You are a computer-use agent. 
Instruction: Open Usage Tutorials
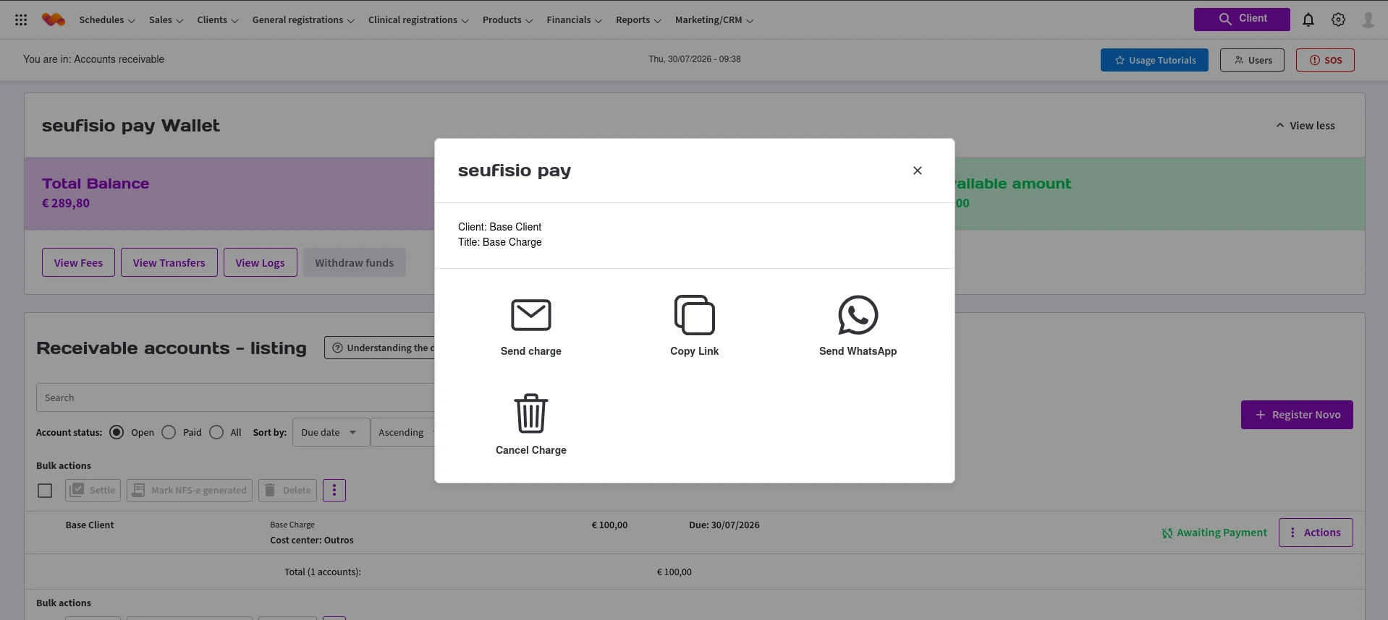1154,60
